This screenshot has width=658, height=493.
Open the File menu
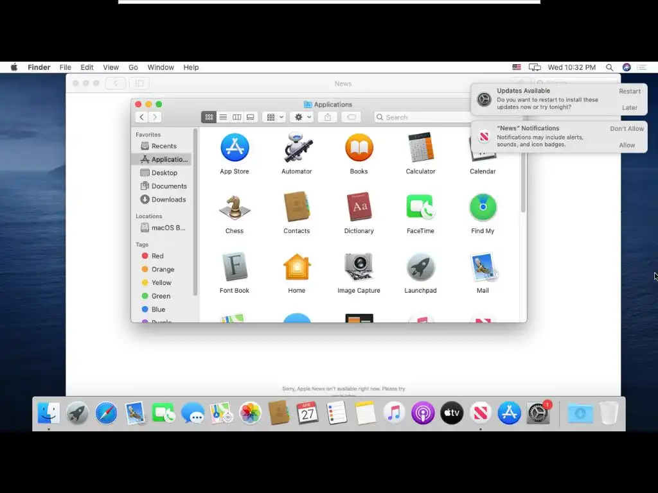pyautogui.click(x=65, y=67)
